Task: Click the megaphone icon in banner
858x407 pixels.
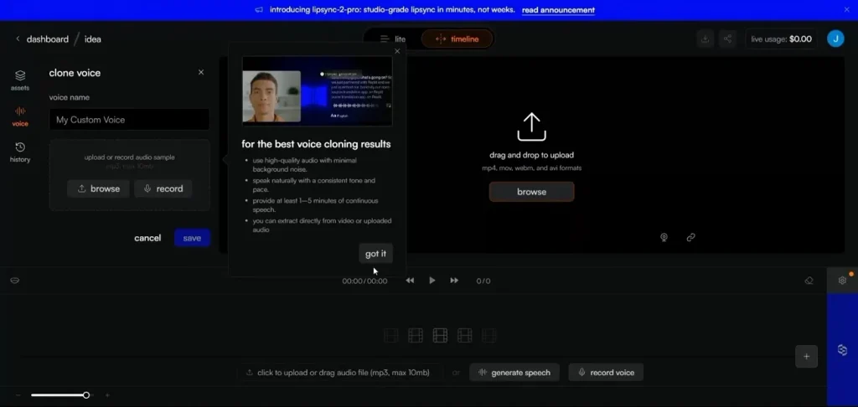Action: (260, 10)
